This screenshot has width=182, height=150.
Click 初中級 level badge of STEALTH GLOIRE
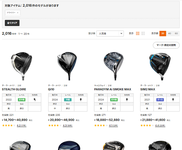click(x=22, y=100)
